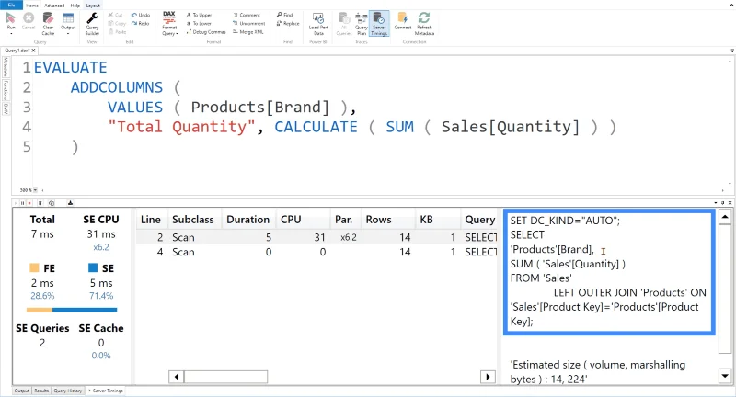Open the Help ribbon tab

click(x=75, y=6)
